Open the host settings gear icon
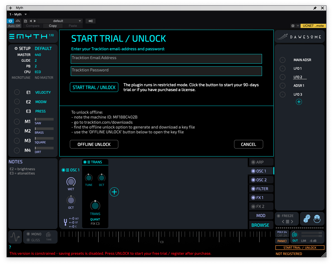This screenshot has width=333, height=265. pos(293,26)
